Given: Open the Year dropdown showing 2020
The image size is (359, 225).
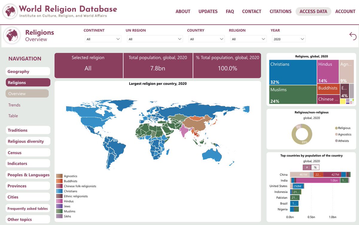Looking at the screenshot, I should pyautogui.click(x=288, y=39).
